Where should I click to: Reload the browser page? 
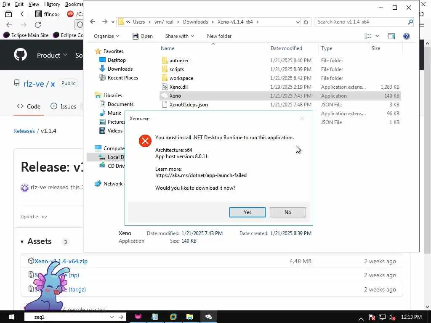38,25
